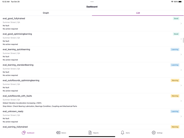
Task: Tap Summer Street / QA under eval_unknown_ready
Action: [11, 115]
